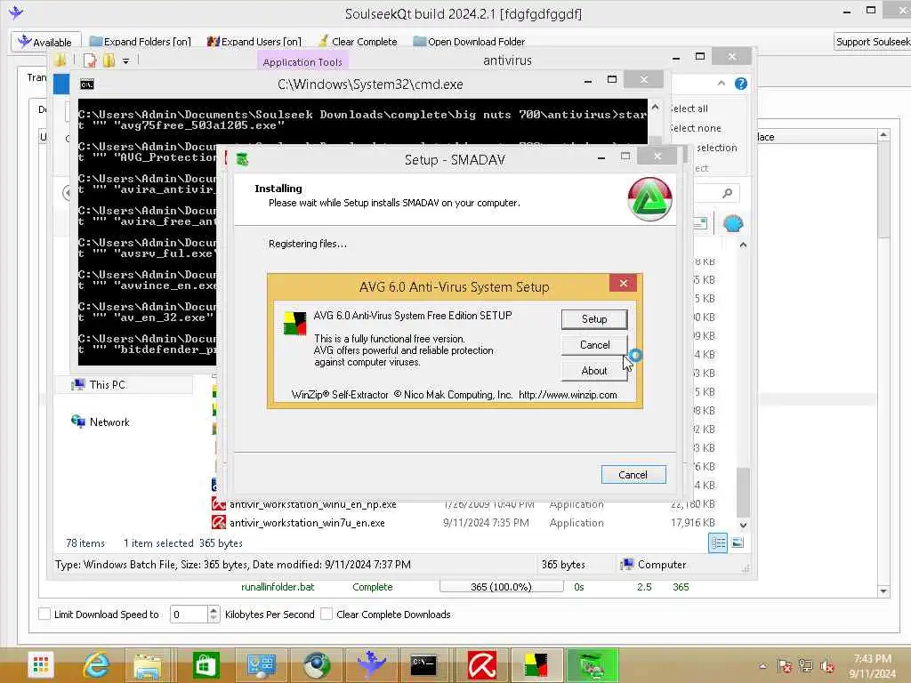Viewport: 911px width, 683px height.
Task: Click Explorer file list scrollbar up arrow
Action: click(x=743, y=245)
